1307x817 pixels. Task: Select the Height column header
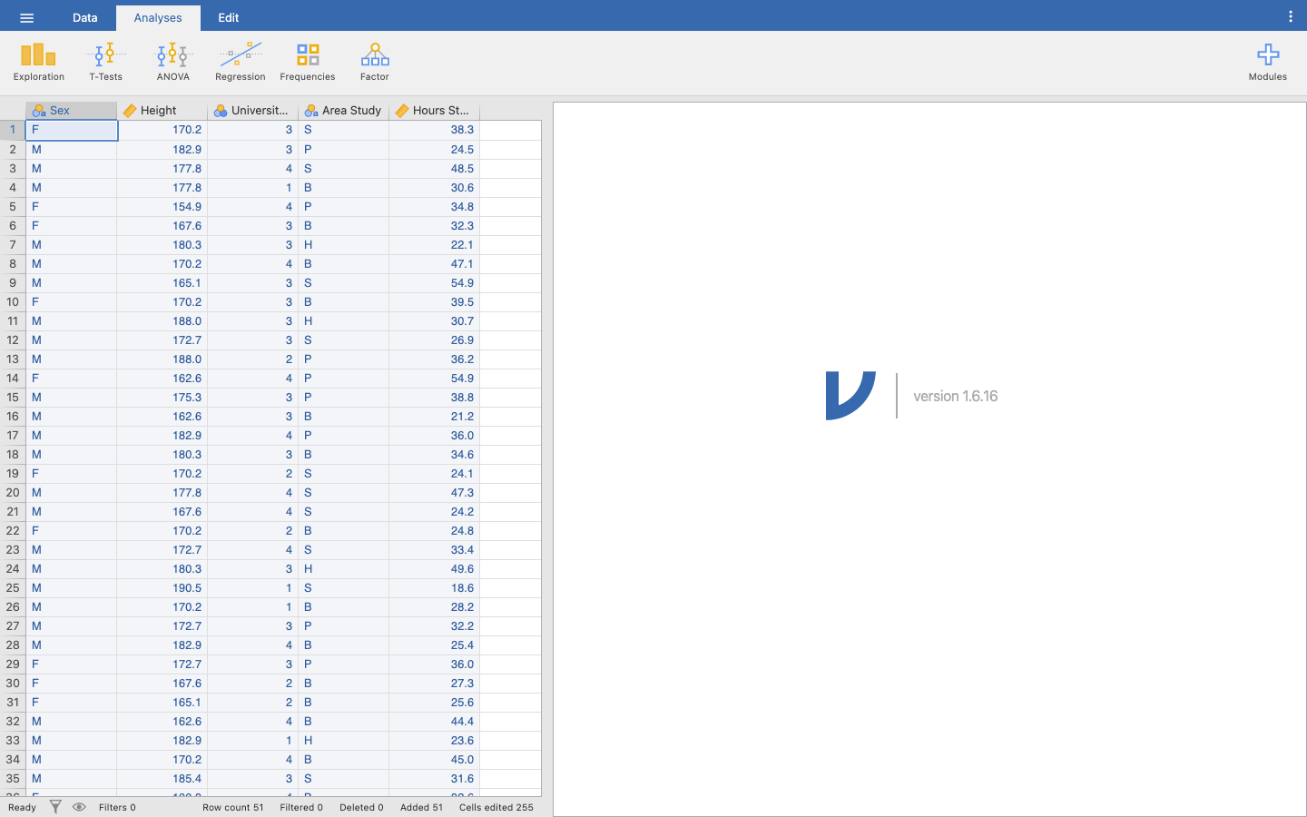tap(162, 111)
